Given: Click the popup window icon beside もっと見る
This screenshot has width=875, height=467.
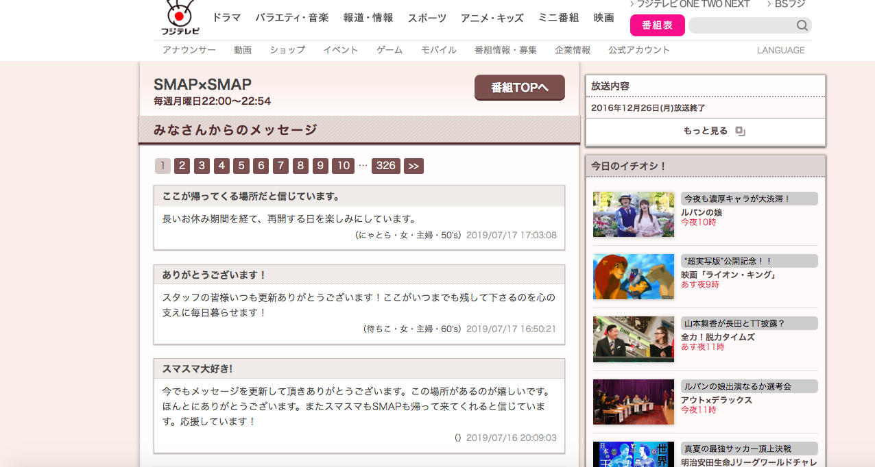Looking at the screenshot, I should 739,130.
